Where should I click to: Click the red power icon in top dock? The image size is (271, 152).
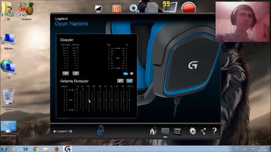click(116, 8)
